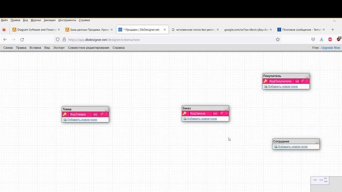The width and height of the screenshot is (342, 192).
Task: Click the key icon in the Заказ table
Action: (x=184, y=113)
